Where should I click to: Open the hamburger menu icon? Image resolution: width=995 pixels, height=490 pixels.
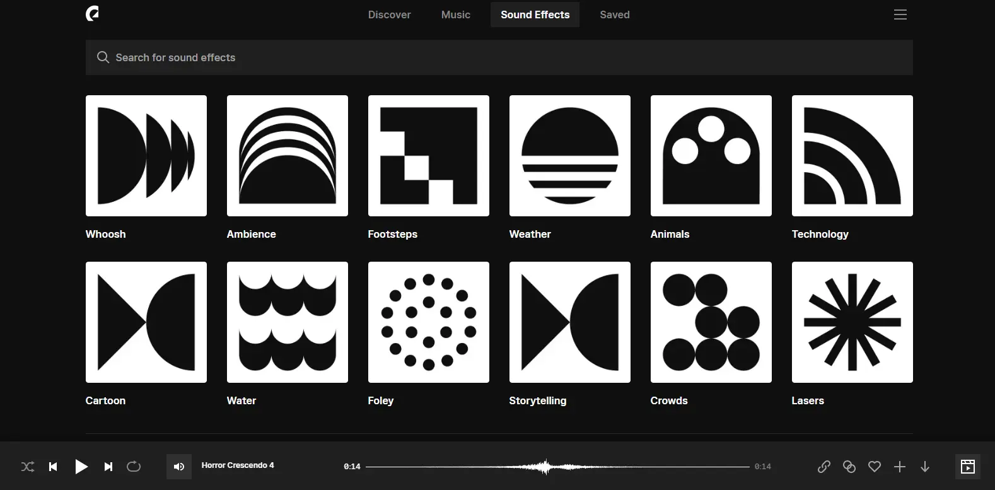[900, 15]
